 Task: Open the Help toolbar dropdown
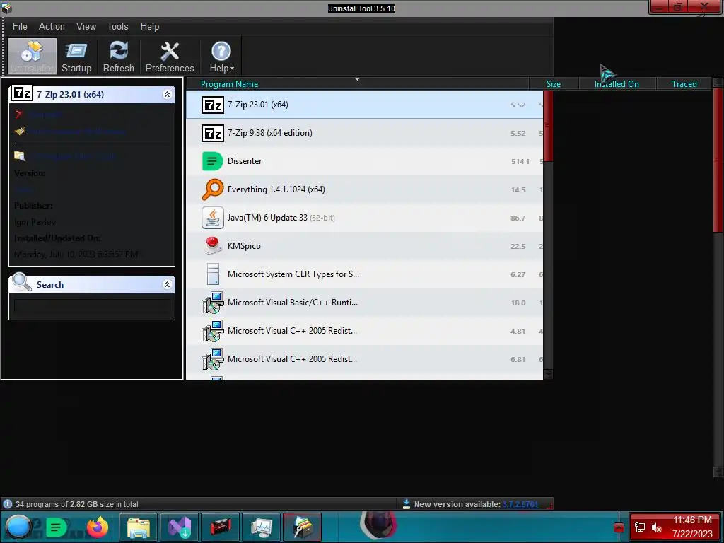(x=221, y=56)
